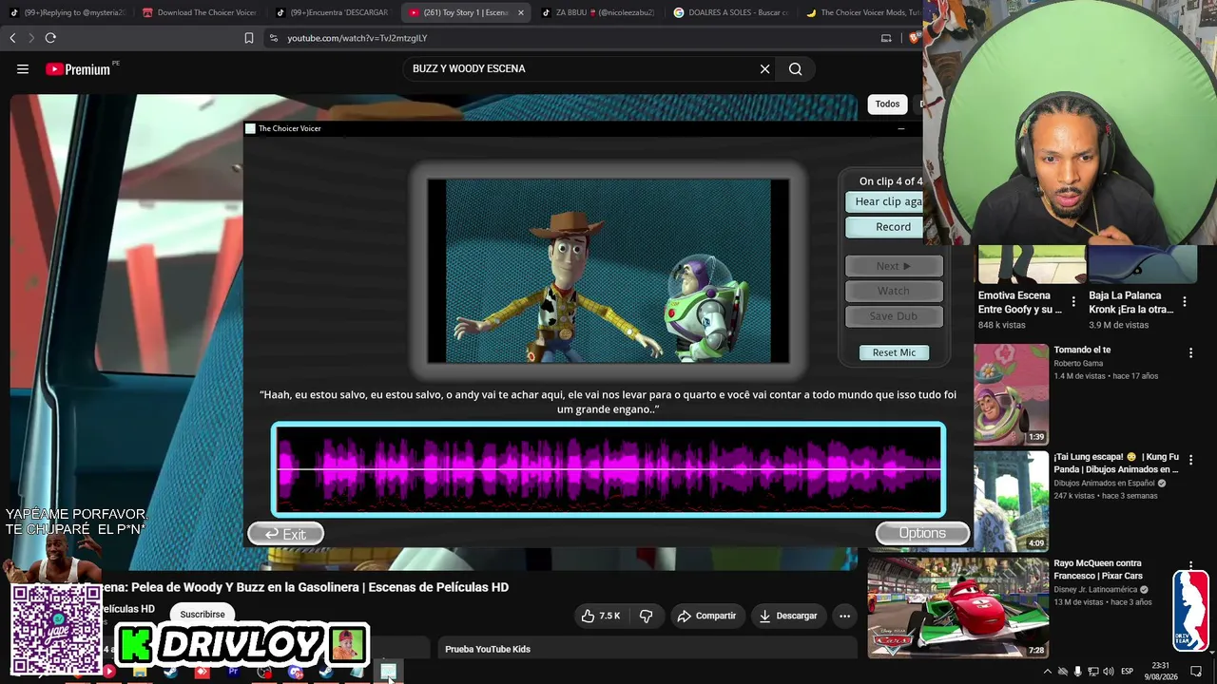Click the Woody and Buzz clip preview
Image resolution: width=1217 pixels, height=684 pixels.
coord(608,271)
